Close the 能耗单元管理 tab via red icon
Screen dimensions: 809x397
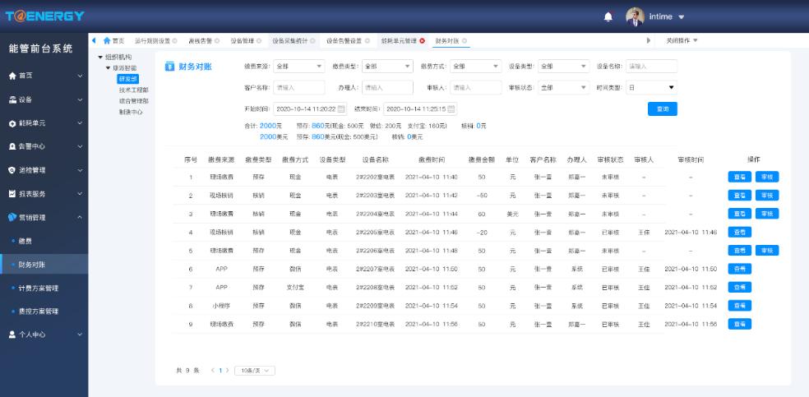point(422,41)
